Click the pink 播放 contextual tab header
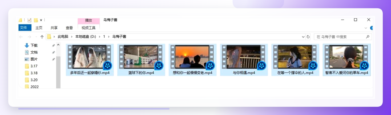 (88, 21)
